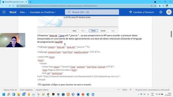Open the browser home page

(x=13, y=6)
